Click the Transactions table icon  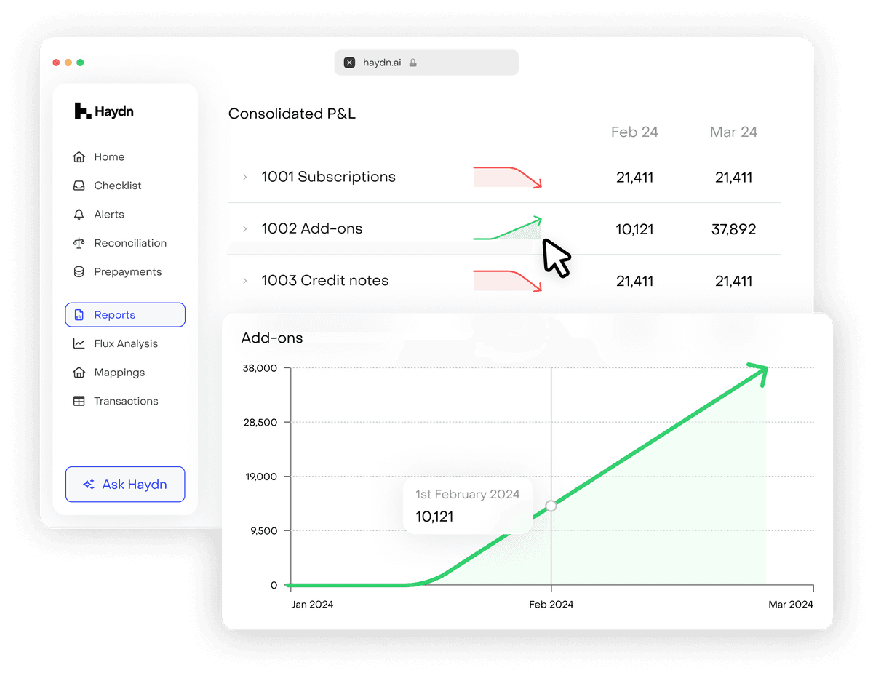click(79, 401)
